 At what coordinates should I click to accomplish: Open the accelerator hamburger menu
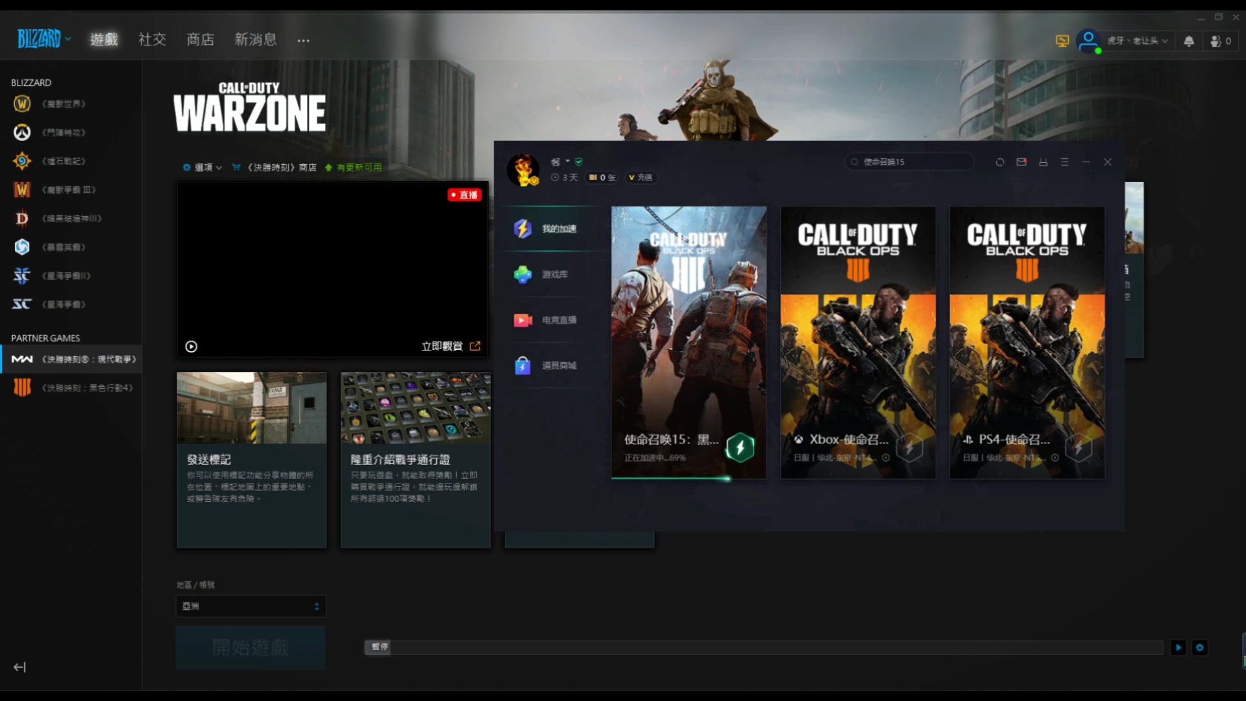(x=1064, y=162)
